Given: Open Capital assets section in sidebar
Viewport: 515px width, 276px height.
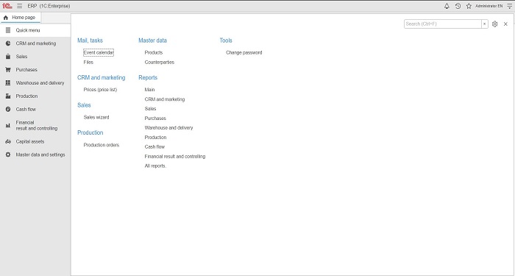Looking at the screenshot, I should 30,141.
